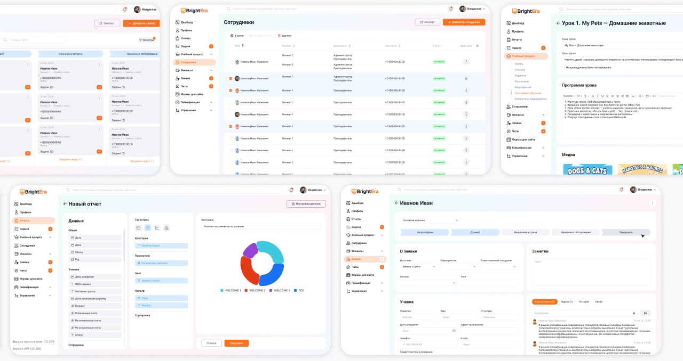Click Сохранить button in Новый отчет window

[236, 343]
